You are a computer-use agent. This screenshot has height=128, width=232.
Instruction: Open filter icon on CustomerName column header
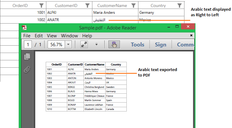[133, 6]
